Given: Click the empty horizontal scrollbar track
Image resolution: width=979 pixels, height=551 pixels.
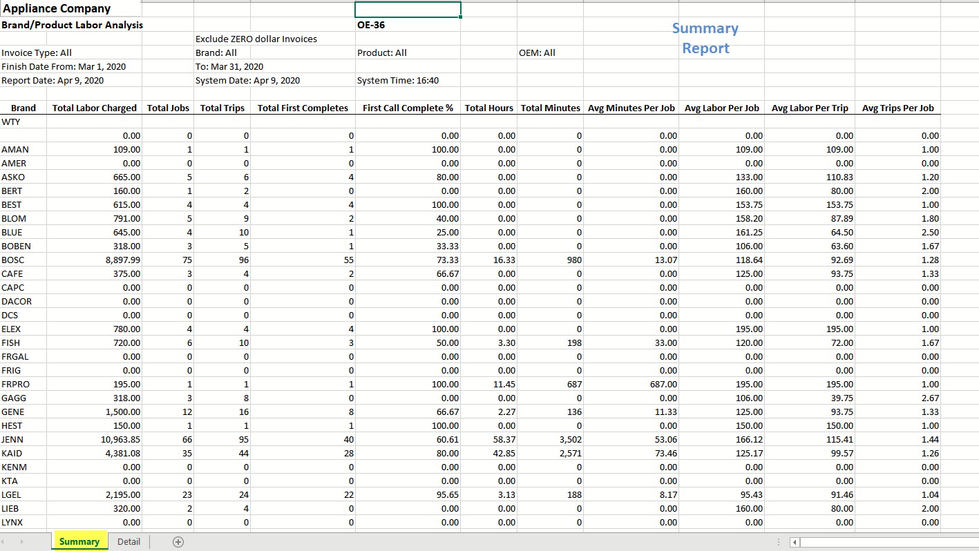Looking at the screenshot, I should click(888, 542).
